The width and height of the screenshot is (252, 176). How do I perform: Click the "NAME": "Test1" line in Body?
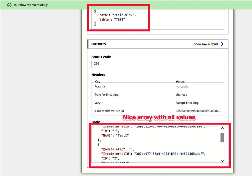click(x=115, y=135)
